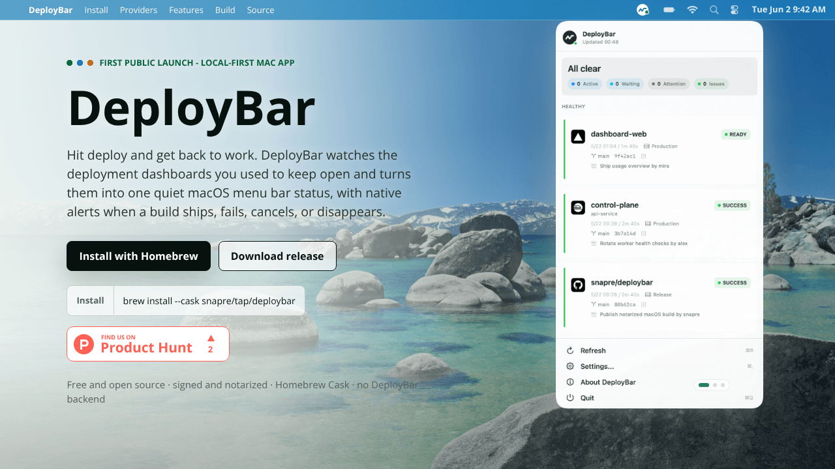Screen dimensions: 835x469
Task: Open the Features menu
Action: tap(186, 10)
